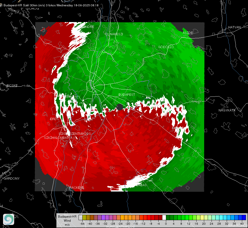Click the ÉRD town label
Viewport: 248px width, 228px height.
53,119
